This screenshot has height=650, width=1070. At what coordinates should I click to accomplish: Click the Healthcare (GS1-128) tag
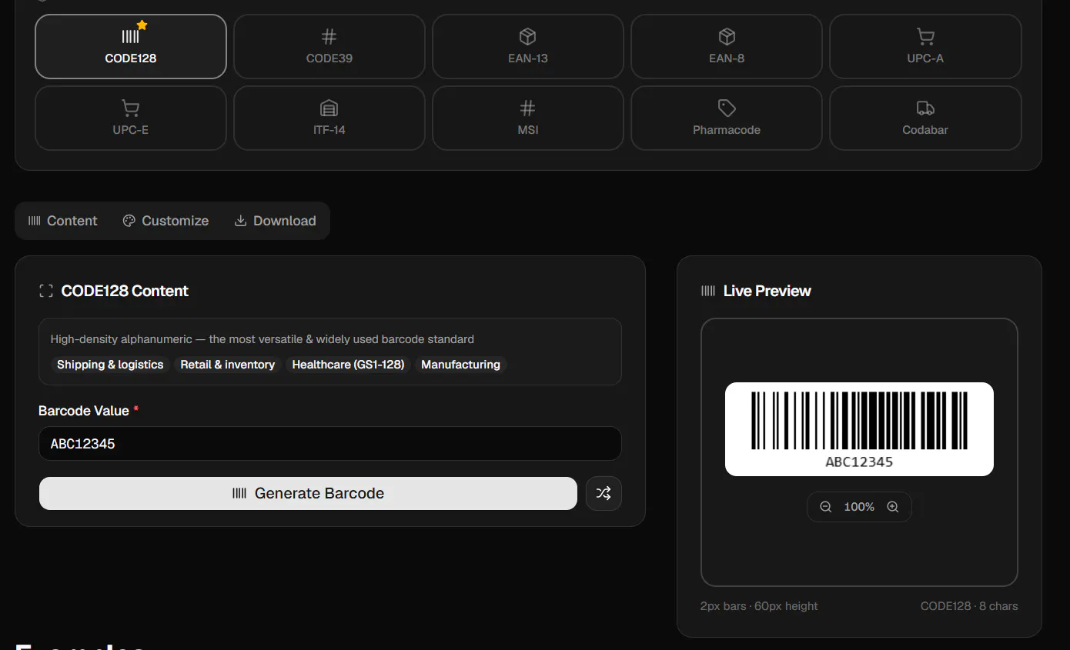click(x=348, y=365)
